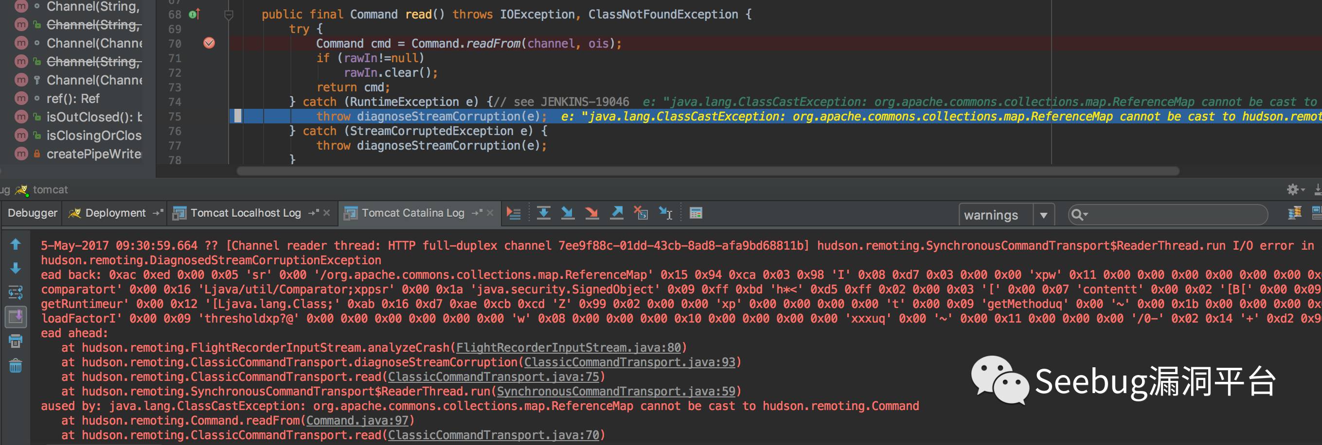This screenshot has width=1322, height=445.
Task: Click the Print icon in console gutter
Action: 16,341
